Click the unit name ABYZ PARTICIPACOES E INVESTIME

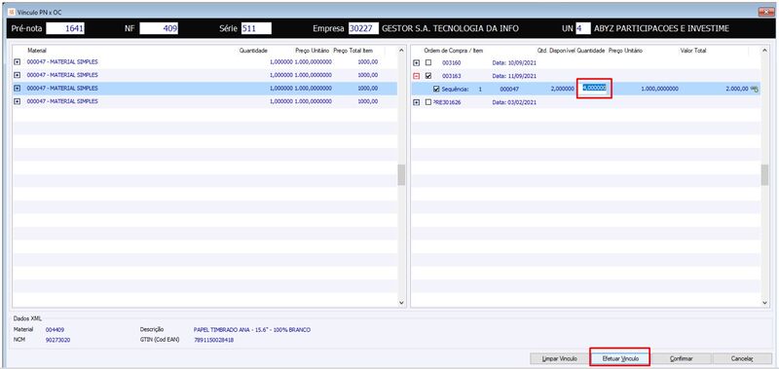661,29
